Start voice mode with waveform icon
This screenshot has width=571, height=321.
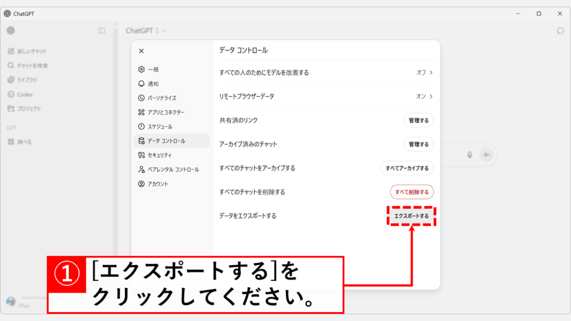(x=487, y=155)
